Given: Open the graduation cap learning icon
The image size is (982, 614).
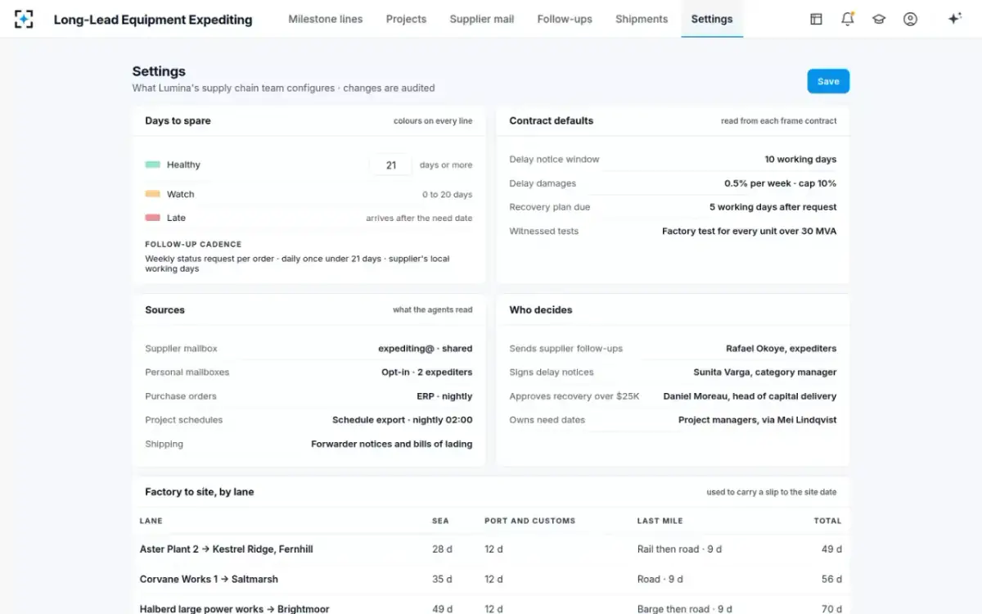Looking at the screenshot, I should pyautogui.click(x=879, y=19).
